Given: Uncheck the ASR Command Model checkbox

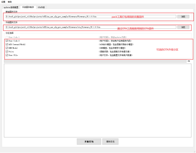Looking at the screenshot, I should tap(7, 44).
